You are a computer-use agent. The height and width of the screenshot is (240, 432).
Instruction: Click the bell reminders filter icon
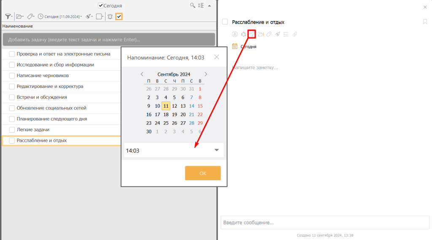click(x=110, y=17)
